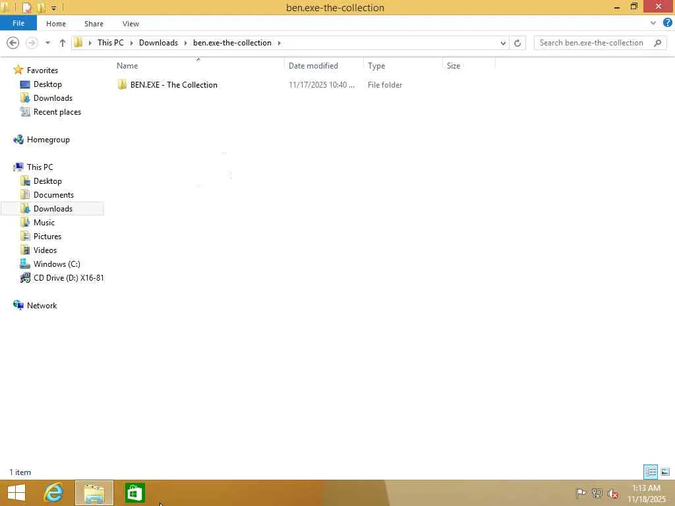Launch Internet Explorer from the taskbar
This screenshot has width=675, height=506.
pos(53,493)
